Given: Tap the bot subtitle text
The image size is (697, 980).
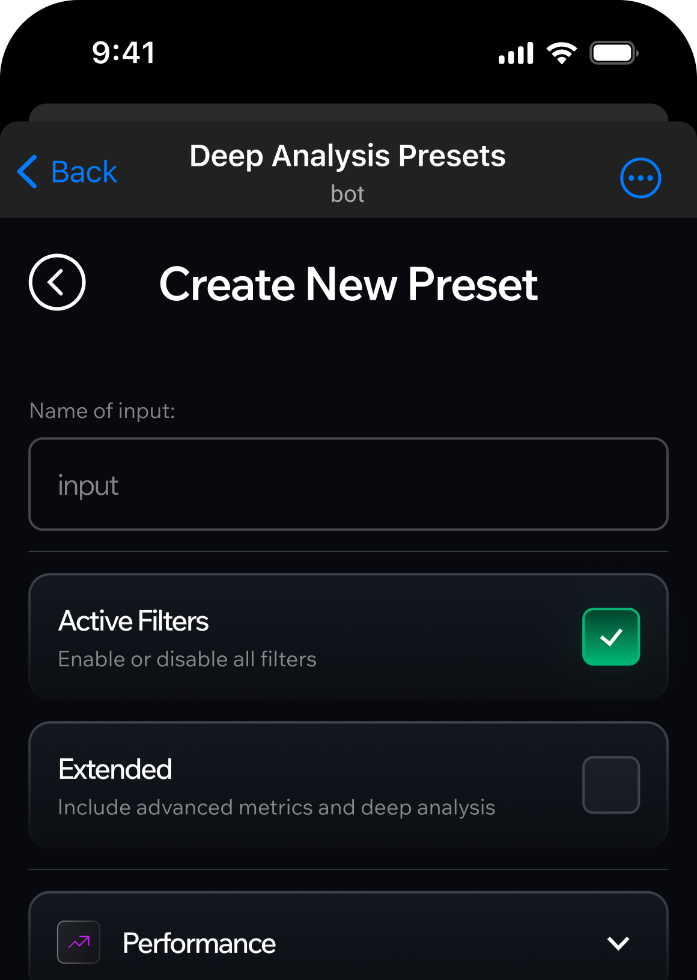Looking at the screenshot, I should [x=347, y=194].
